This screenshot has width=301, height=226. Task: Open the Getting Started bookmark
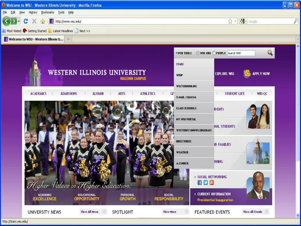click(35, 31)
